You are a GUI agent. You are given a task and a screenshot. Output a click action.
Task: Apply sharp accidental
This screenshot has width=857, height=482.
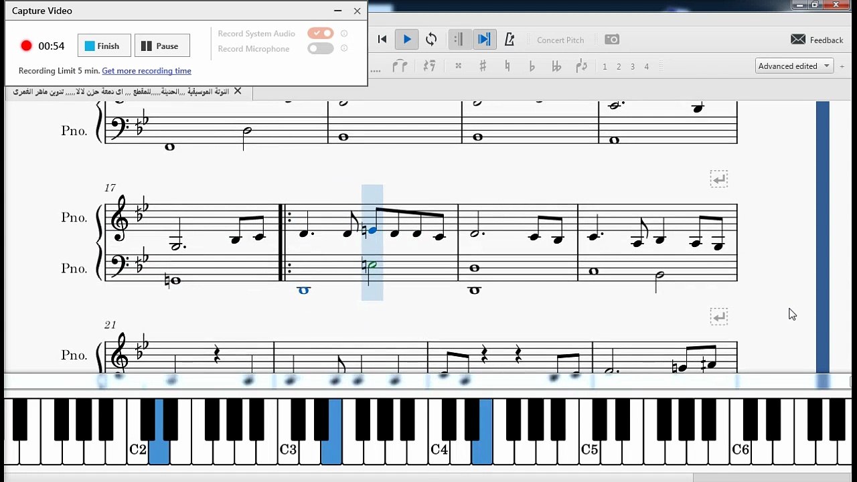coord(483,66)
